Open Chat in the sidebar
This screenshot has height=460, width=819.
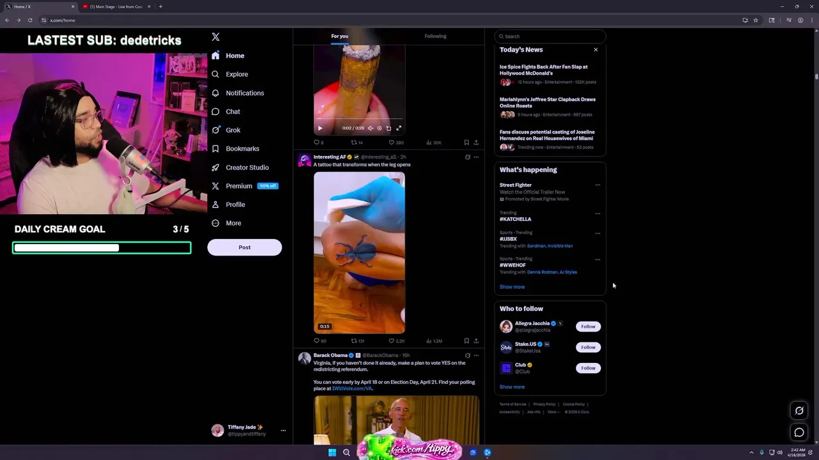pyautogui.click(x=226, y=111)
